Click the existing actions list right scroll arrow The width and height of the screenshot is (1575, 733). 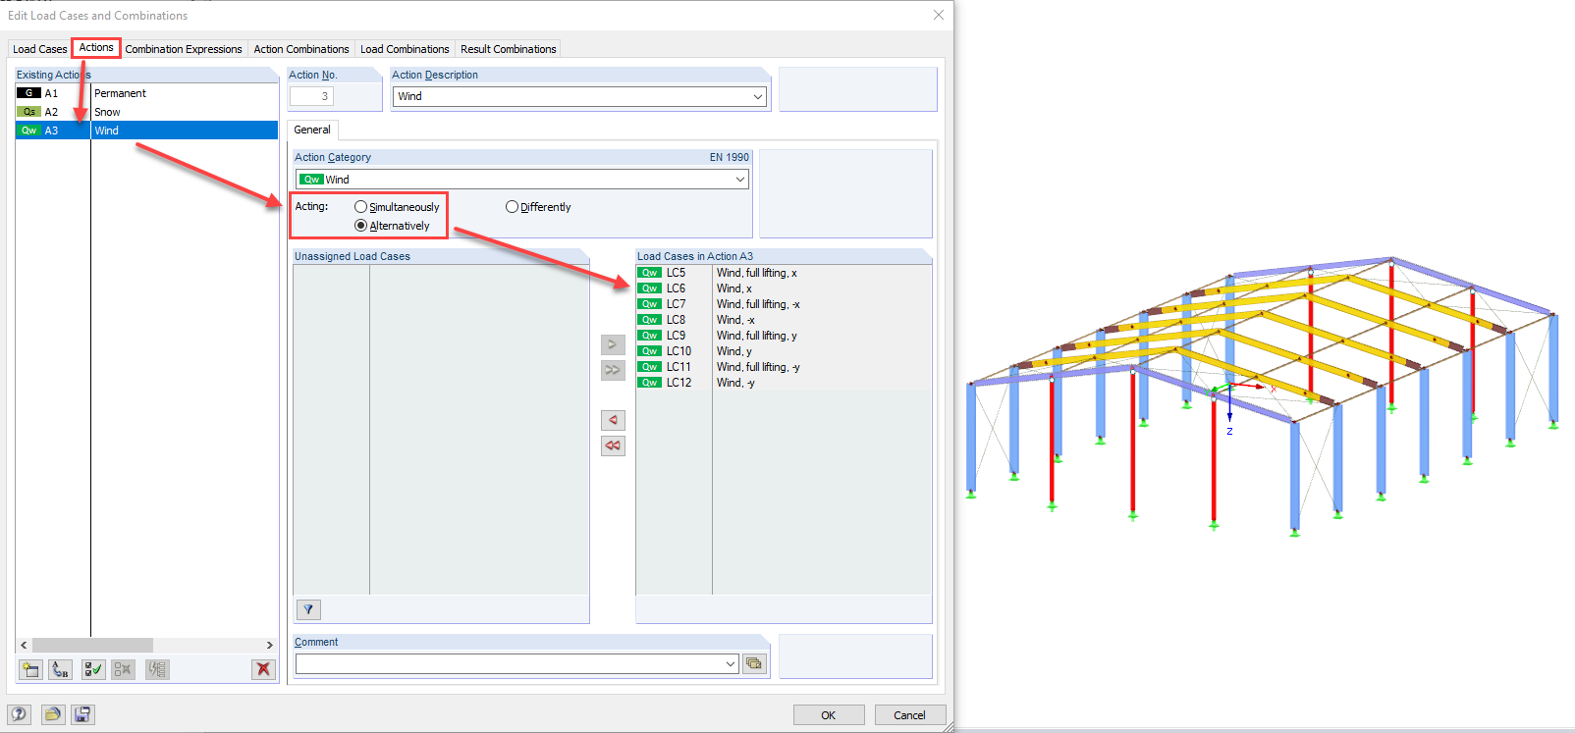pos(270,645)
